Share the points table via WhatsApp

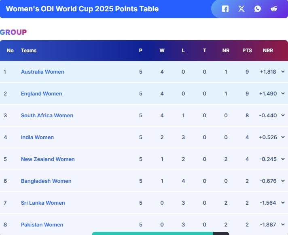(x=258, y=9)
